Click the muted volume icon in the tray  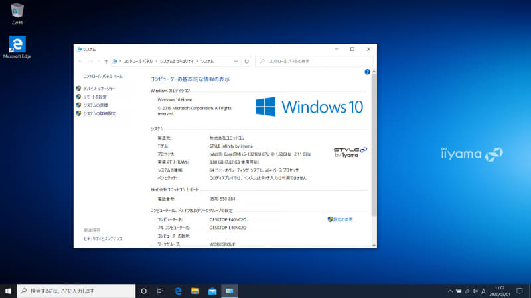pos(475,291)
